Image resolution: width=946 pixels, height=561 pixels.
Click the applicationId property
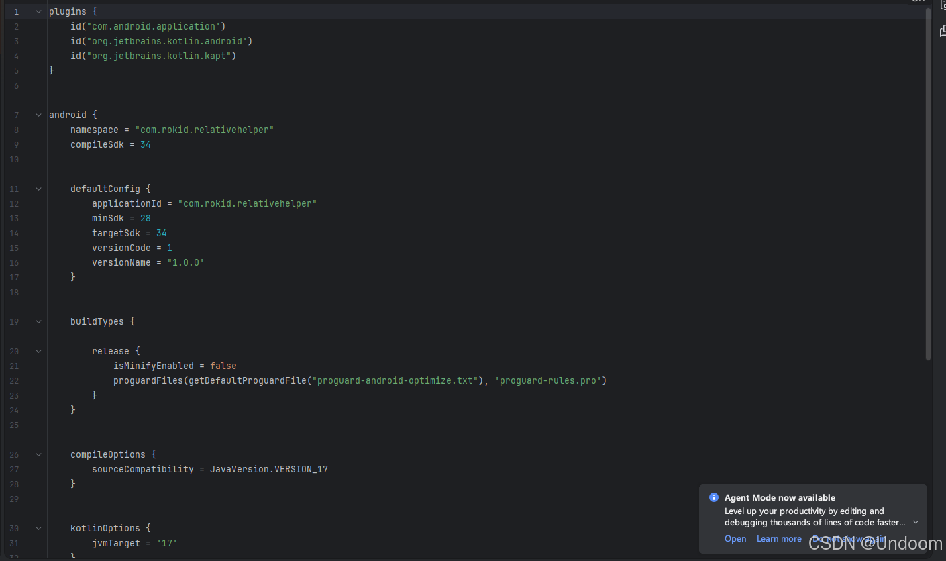coord(127,203)
